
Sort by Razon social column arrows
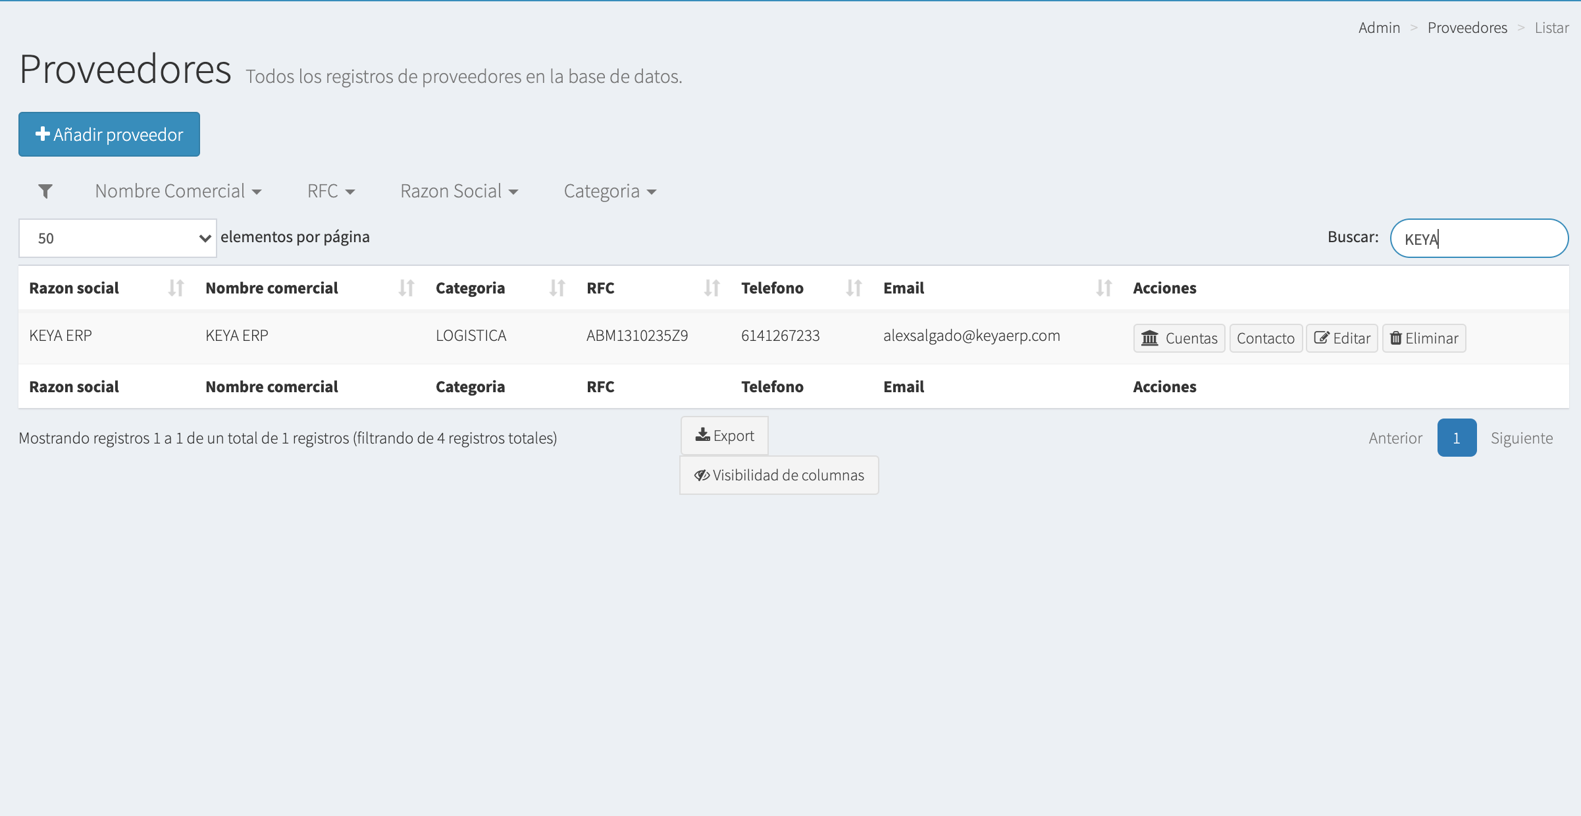[x=176, y=288]
